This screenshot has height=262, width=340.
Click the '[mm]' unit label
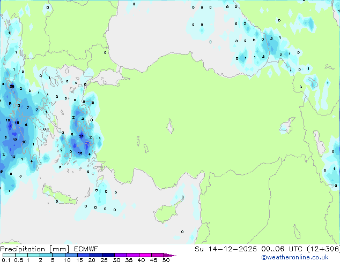tap(60, 249)
